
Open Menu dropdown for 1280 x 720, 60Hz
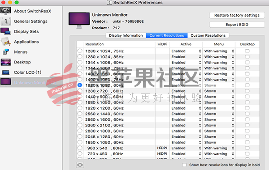click(219, 91)
